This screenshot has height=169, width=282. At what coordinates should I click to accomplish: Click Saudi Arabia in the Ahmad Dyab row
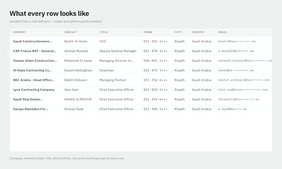click(x=202, y=109)
